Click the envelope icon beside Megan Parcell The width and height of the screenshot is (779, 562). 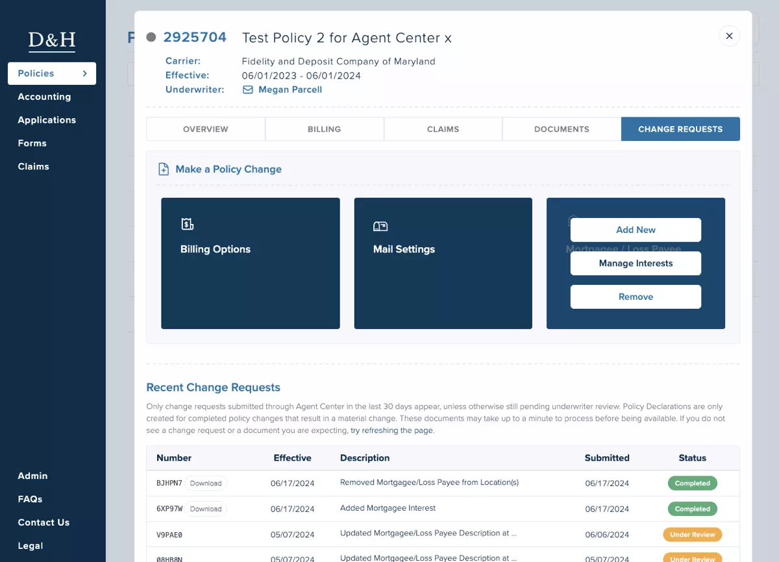pos(248,90)
